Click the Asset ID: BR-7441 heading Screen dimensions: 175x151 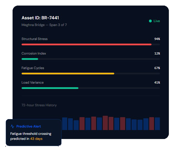pyautogui.click(x=40, y=18)
